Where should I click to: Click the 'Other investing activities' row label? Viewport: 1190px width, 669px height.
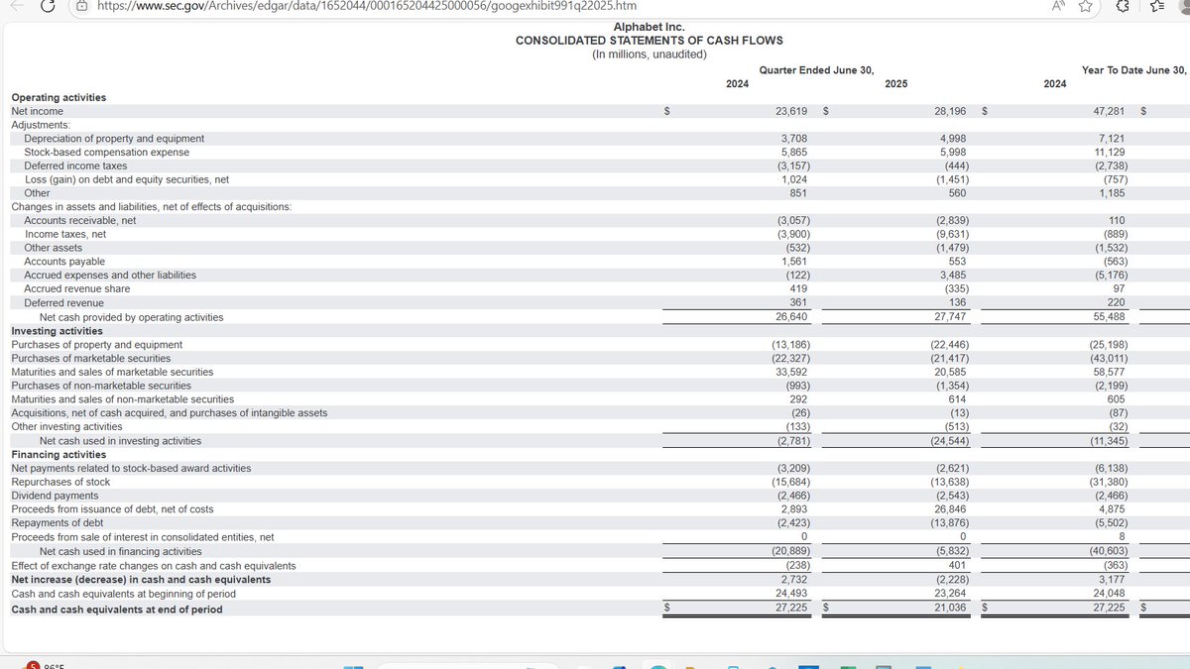(x=66, y=426)
